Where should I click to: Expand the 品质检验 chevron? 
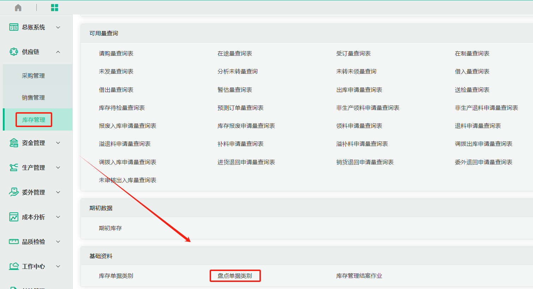click(58, 242)
